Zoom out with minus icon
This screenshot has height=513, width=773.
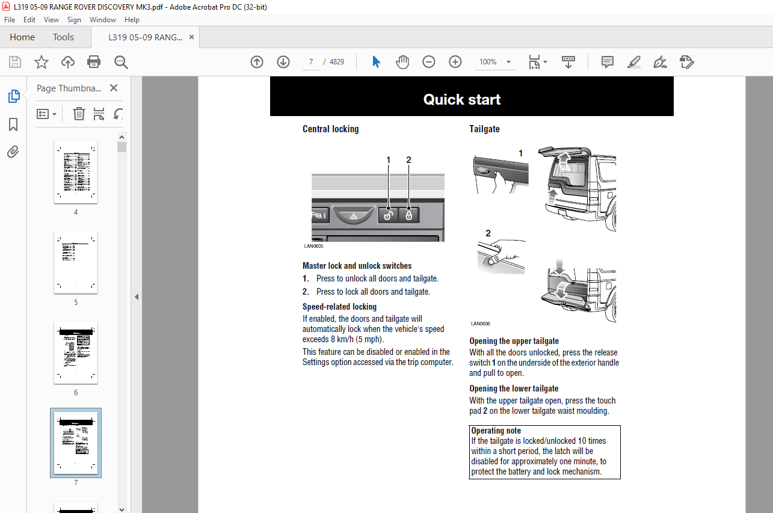click(429, 62)
